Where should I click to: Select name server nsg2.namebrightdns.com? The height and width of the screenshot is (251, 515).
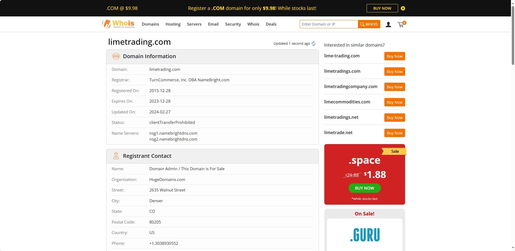173,139
